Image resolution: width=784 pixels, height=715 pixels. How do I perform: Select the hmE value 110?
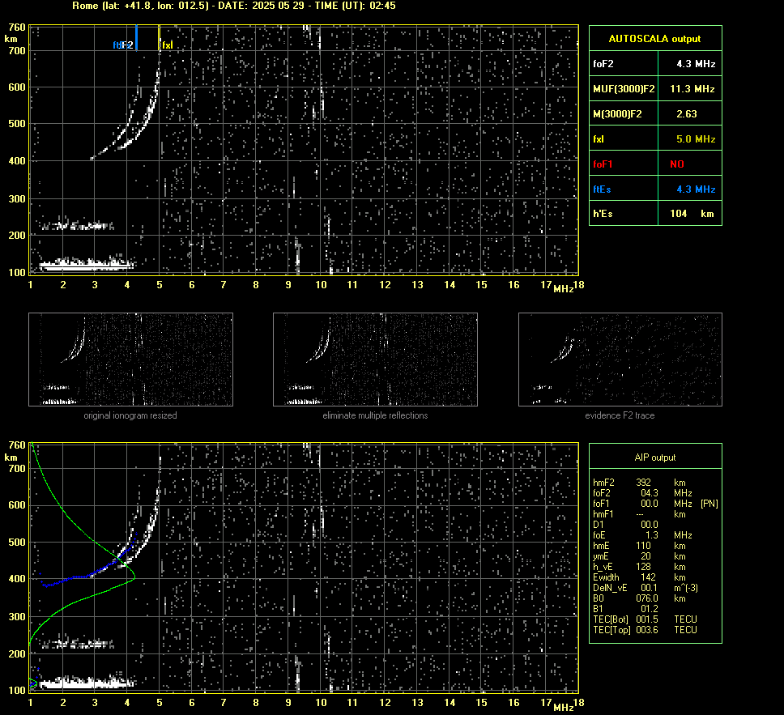coord(644,546)
